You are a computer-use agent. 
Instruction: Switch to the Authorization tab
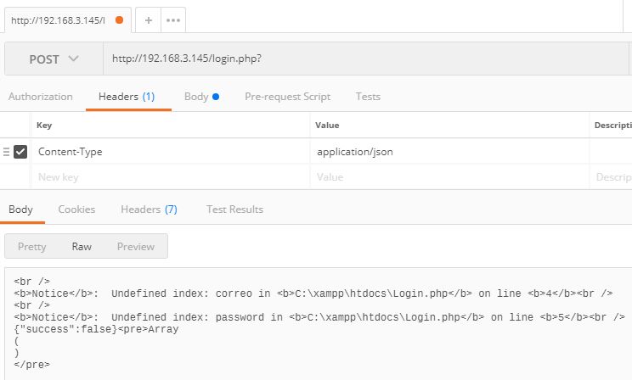[x=40, y=97]
